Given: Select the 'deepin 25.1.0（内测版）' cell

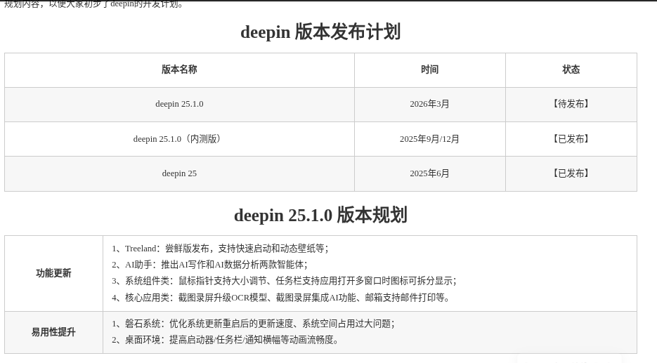Looking at the screenshot, I should (179, 139).
